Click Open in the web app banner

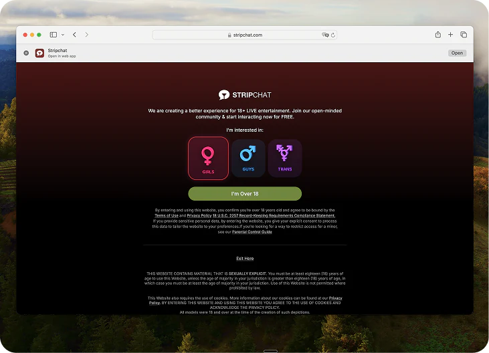pyautogui.click(x=457, y=53)
